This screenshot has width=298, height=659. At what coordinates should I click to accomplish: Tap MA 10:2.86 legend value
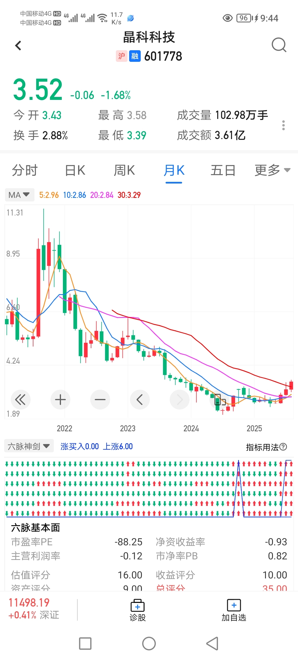click(x=74, y=195)
